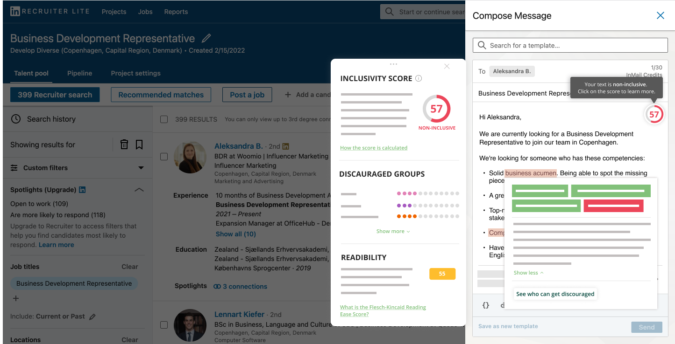
Task: Focus the Search for a template field
Action: tap(570, 45)
